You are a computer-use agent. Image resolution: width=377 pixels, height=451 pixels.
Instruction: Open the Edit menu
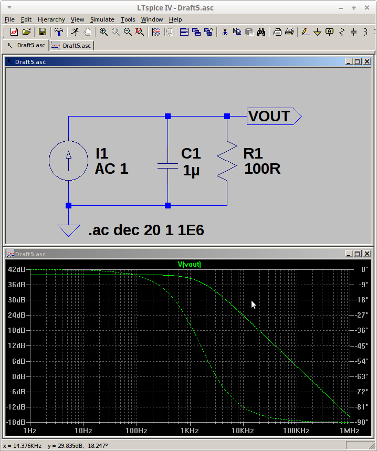pos(26,19)
